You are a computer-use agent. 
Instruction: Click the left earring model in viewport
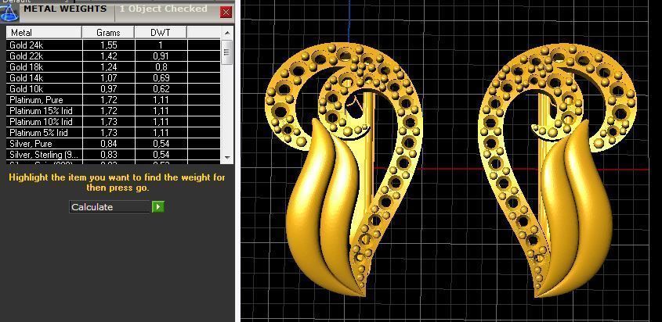point(343,168)
